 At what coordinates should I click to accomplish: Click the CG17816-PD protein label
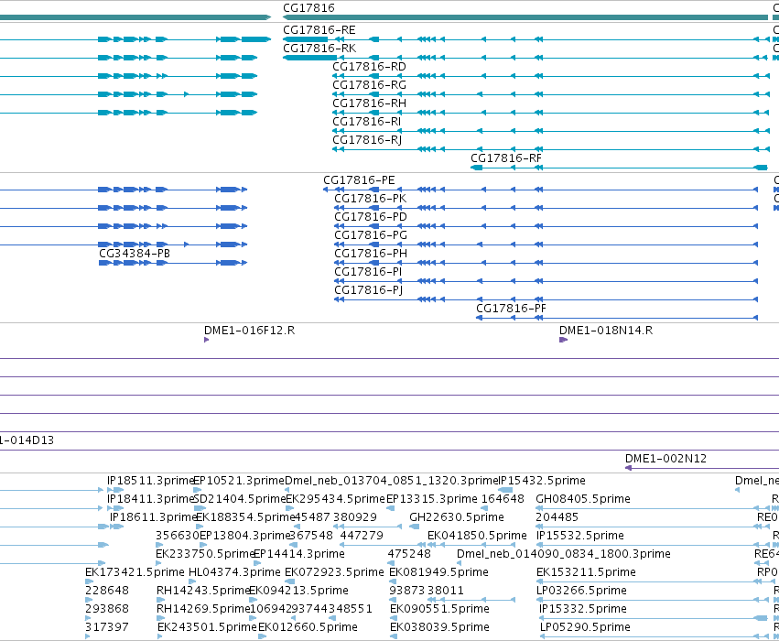(371, 217)
